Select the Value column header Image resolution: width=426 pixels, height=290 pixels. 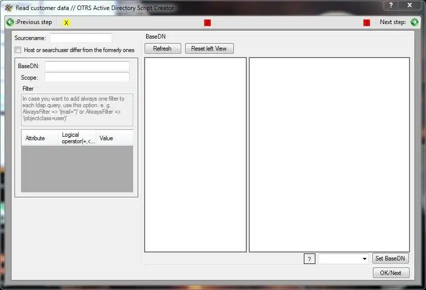[x=114, y=138]
